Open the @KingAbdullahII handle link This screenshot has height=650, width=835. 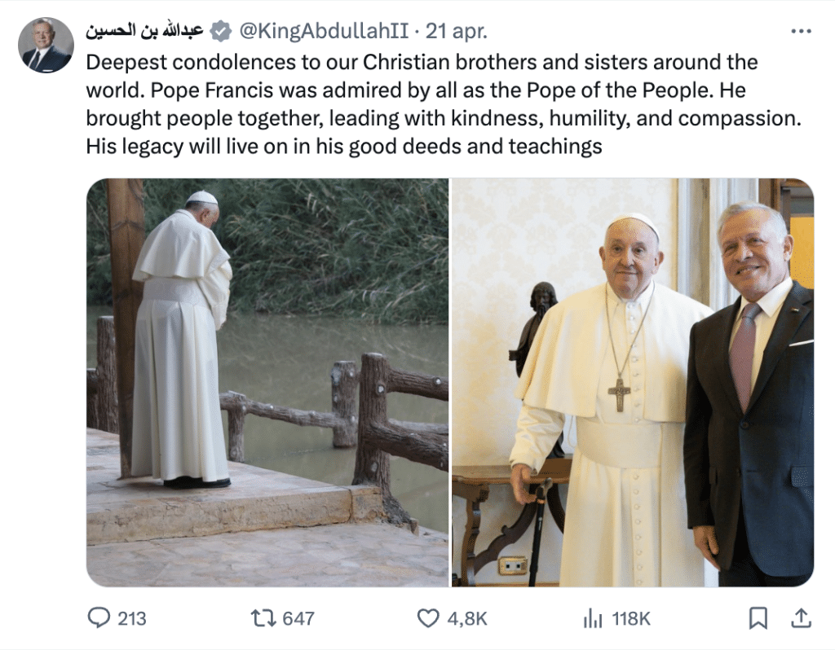(x=323, y=33)
